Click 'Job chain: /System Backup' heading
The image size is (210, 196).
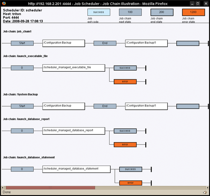[x=20, y=94]
